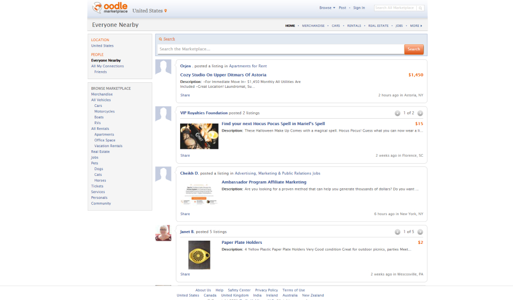Expand the MORE menu in navigation bar
The height and width of the screenshot is (300, 513).
click(x=416, y=26)
